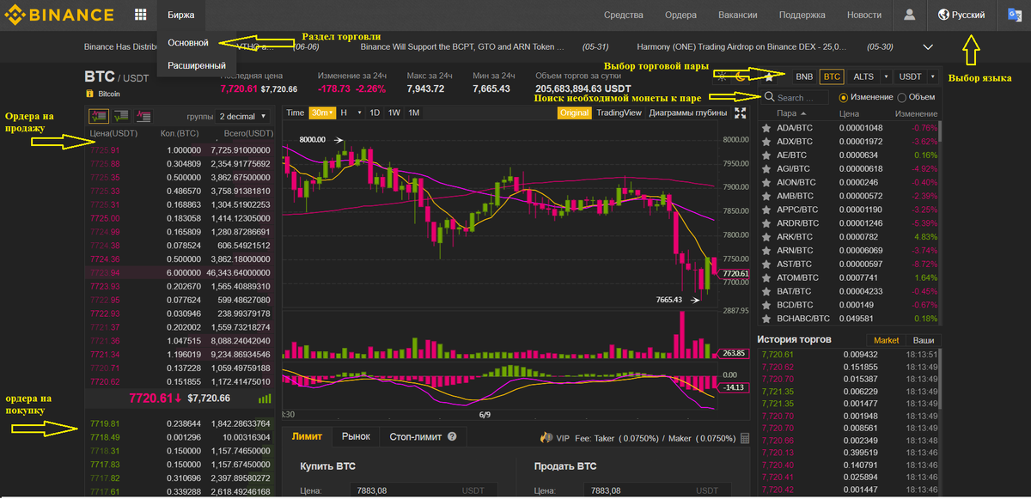Show only buy orders in order book

point(120,116)
